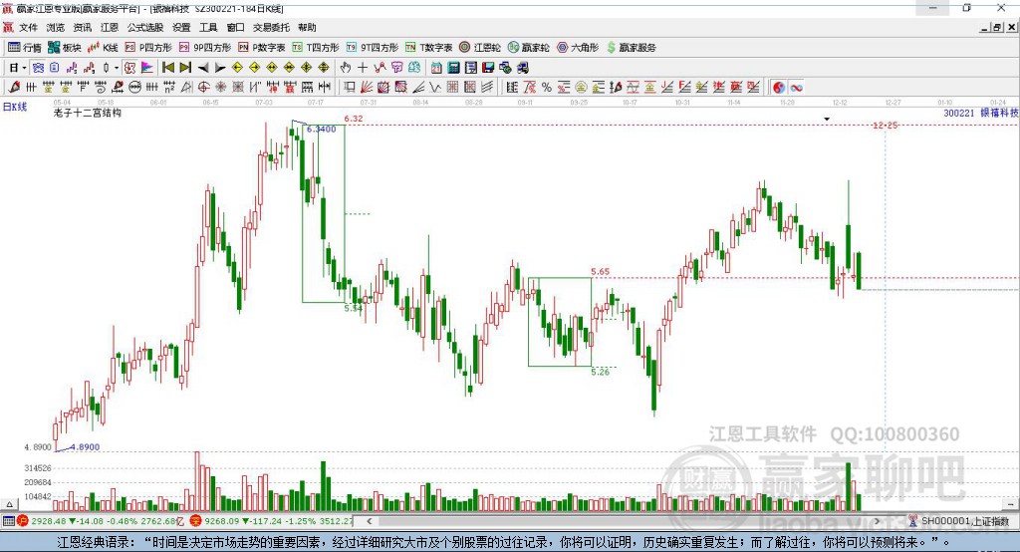Click the horizontal scrollbar right arrow
The height and width of the screenshot is (552, 1020).
click(877, 521)
